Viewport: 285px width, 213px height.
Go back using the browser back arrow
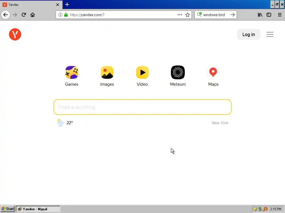point(6,15)
